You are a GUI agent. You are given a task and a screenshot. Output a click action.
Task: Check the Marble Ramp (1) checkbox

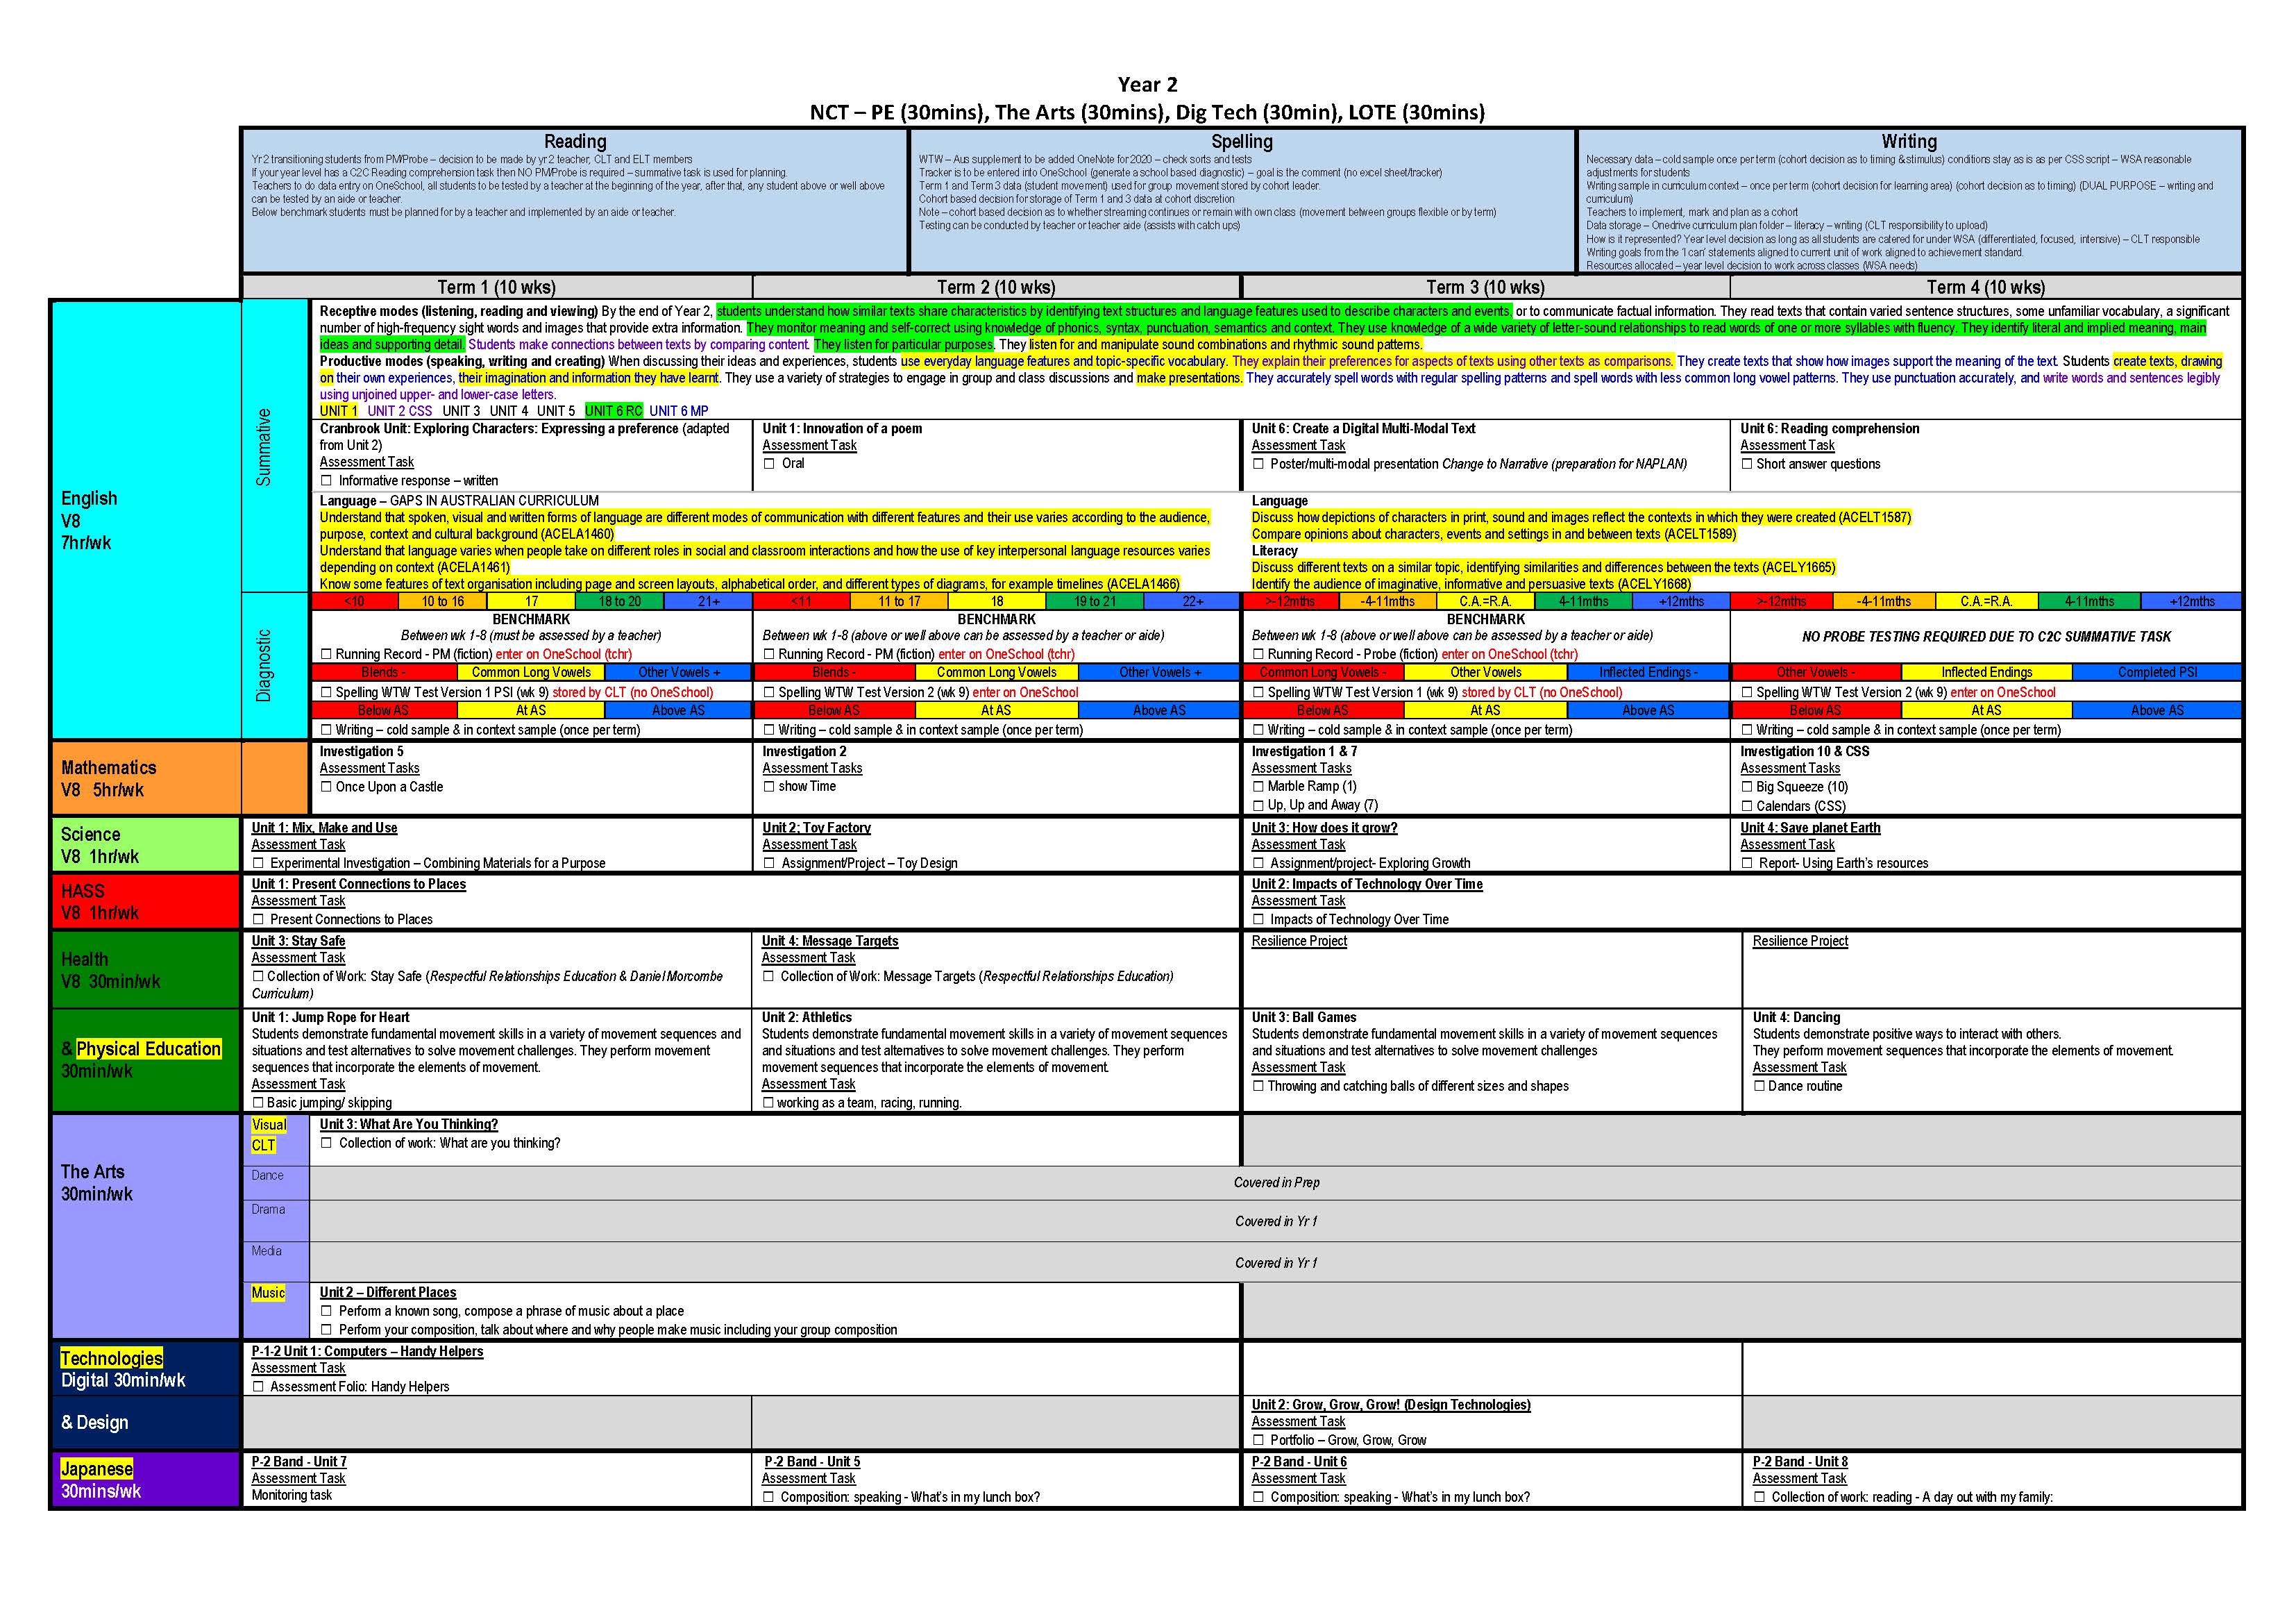point(1258,787)
